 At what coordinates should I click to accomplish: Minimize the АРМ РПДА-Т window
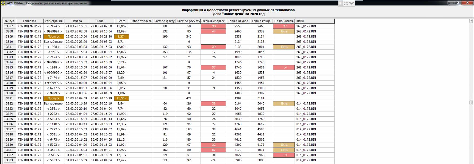tap(451, 3)
